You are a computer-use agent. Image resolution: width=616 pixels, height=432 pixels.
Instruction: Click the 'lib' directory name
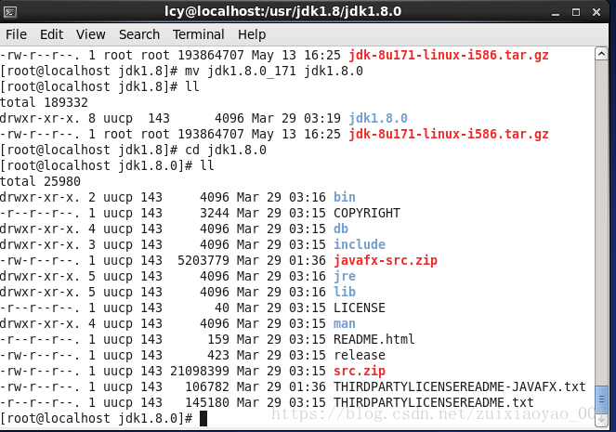click(x=345, y=292)
